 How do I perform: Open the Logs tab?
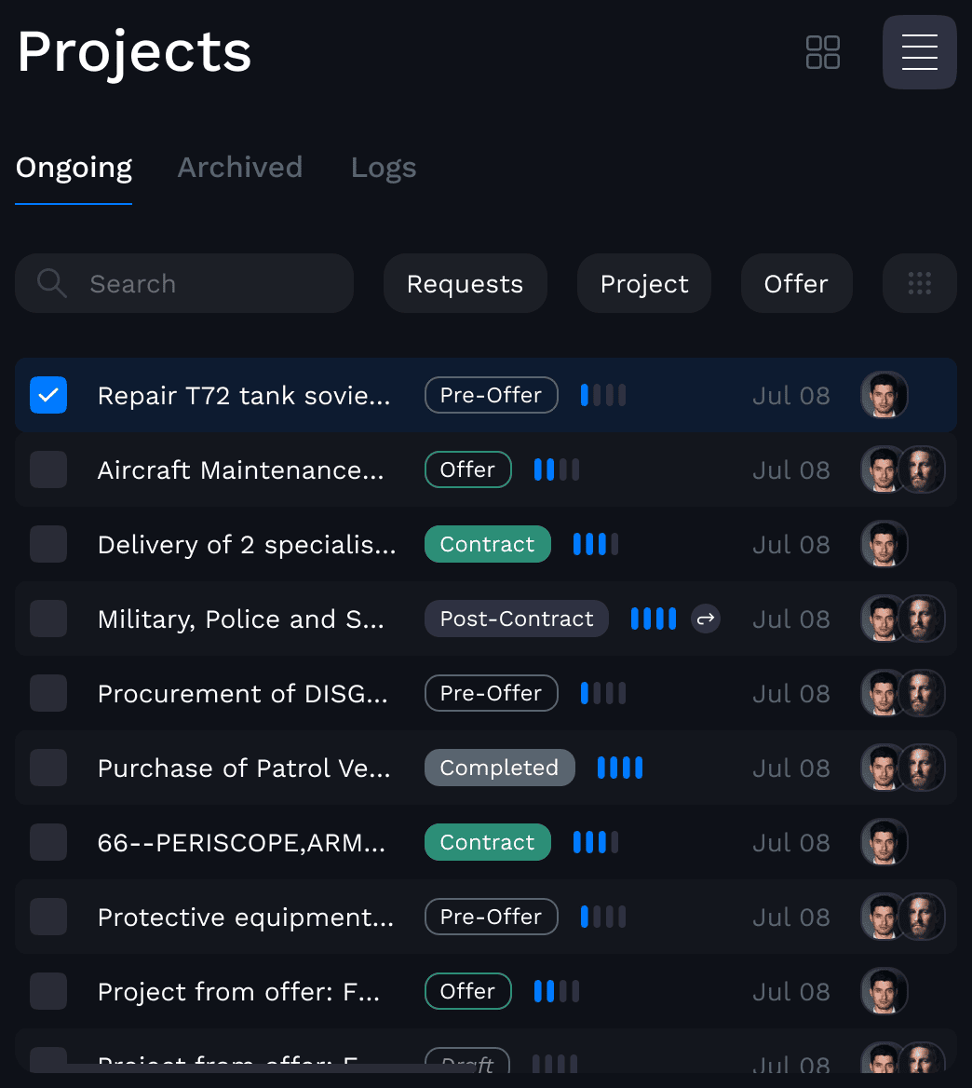tap(383, 168)
